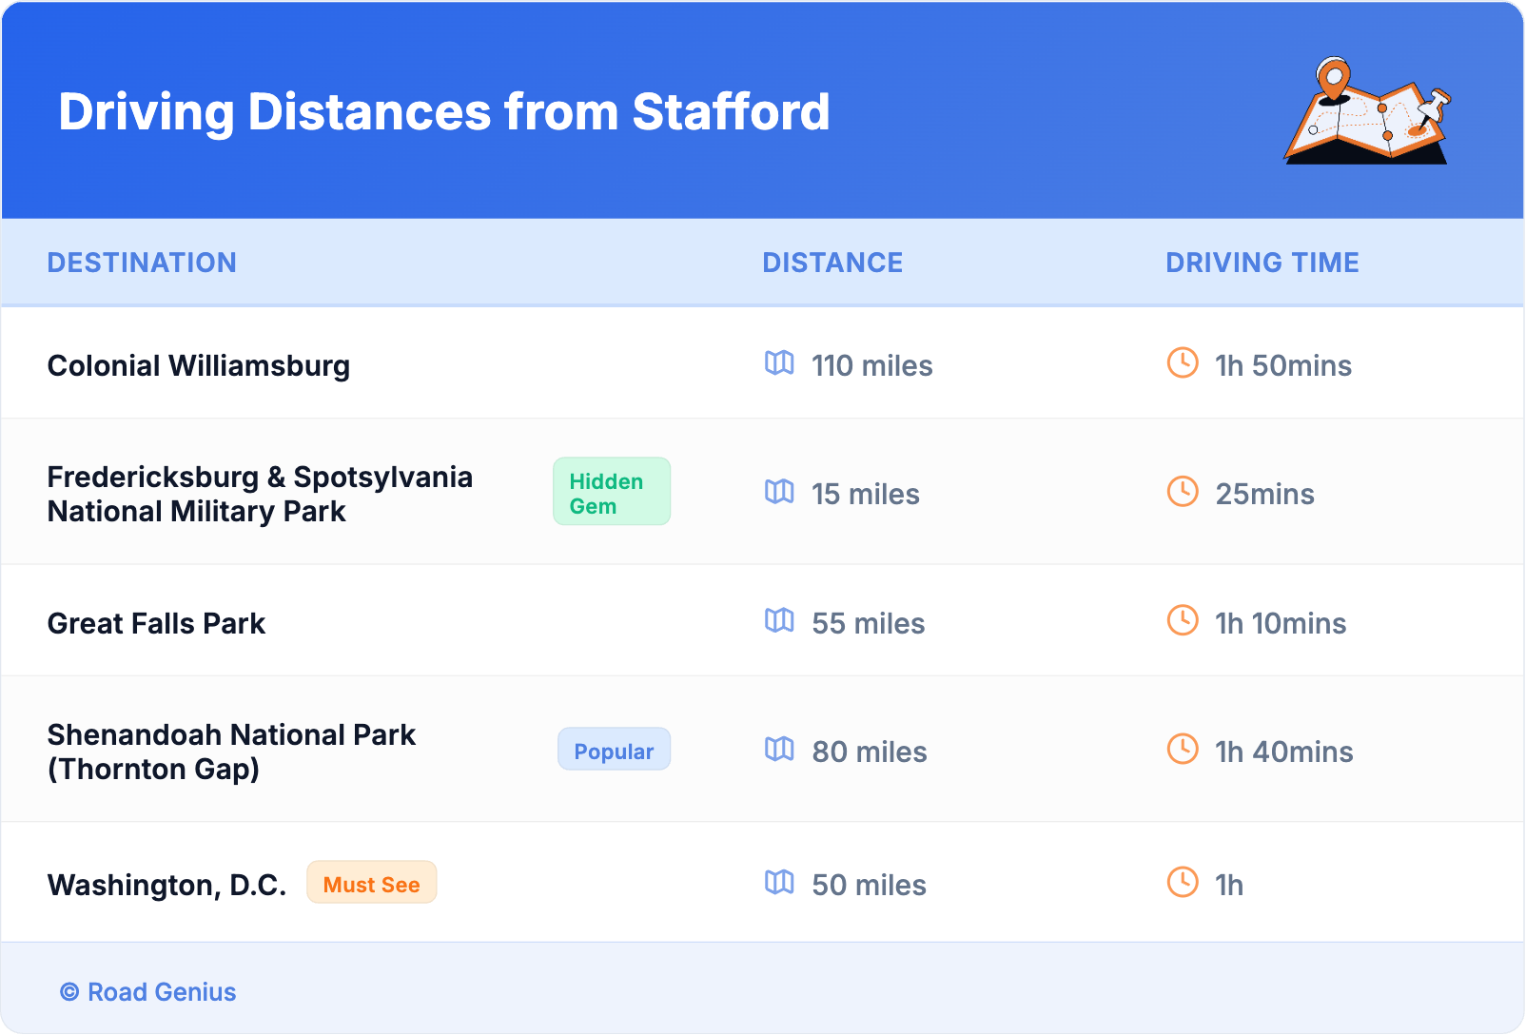Click the map icon beside 80 miles
This screenshot has width=1526, height=1035.
(779, 750)
